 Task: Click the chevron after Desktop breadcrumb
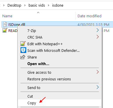coord(25,5)
